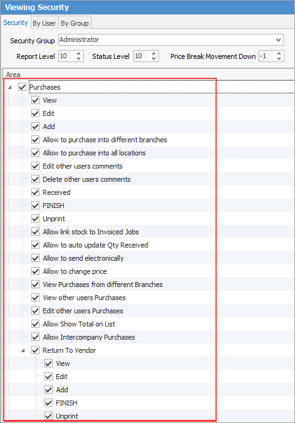
Task: Toggle Allow to change price
Action: [35, 271]
